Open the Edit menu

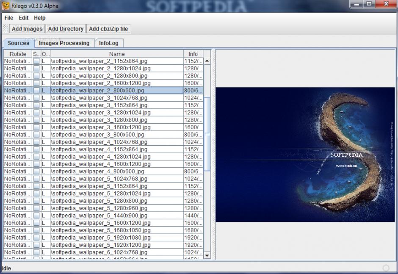(24, 18)
